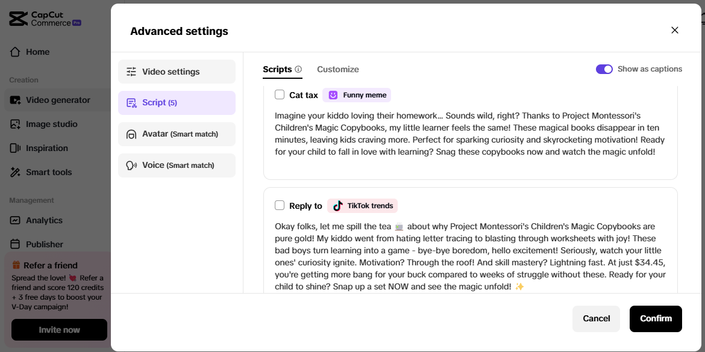
Task: Click the Advanced settings heading
Action: [x=179, y=31]
